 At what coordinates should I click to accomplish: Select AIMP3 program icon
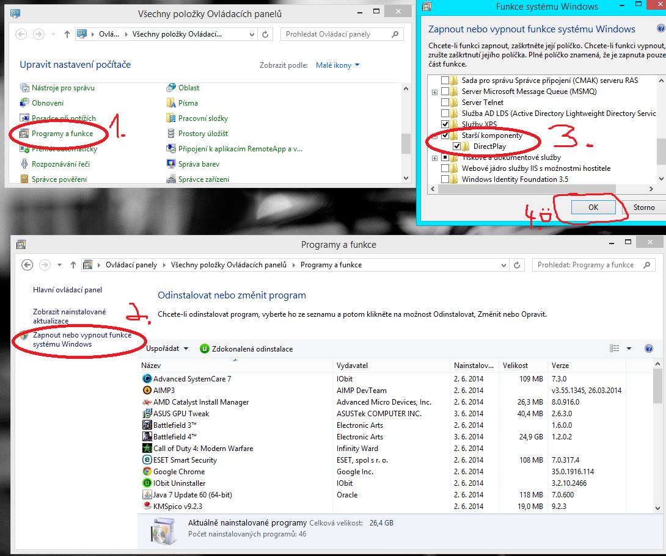pos(147,390)
